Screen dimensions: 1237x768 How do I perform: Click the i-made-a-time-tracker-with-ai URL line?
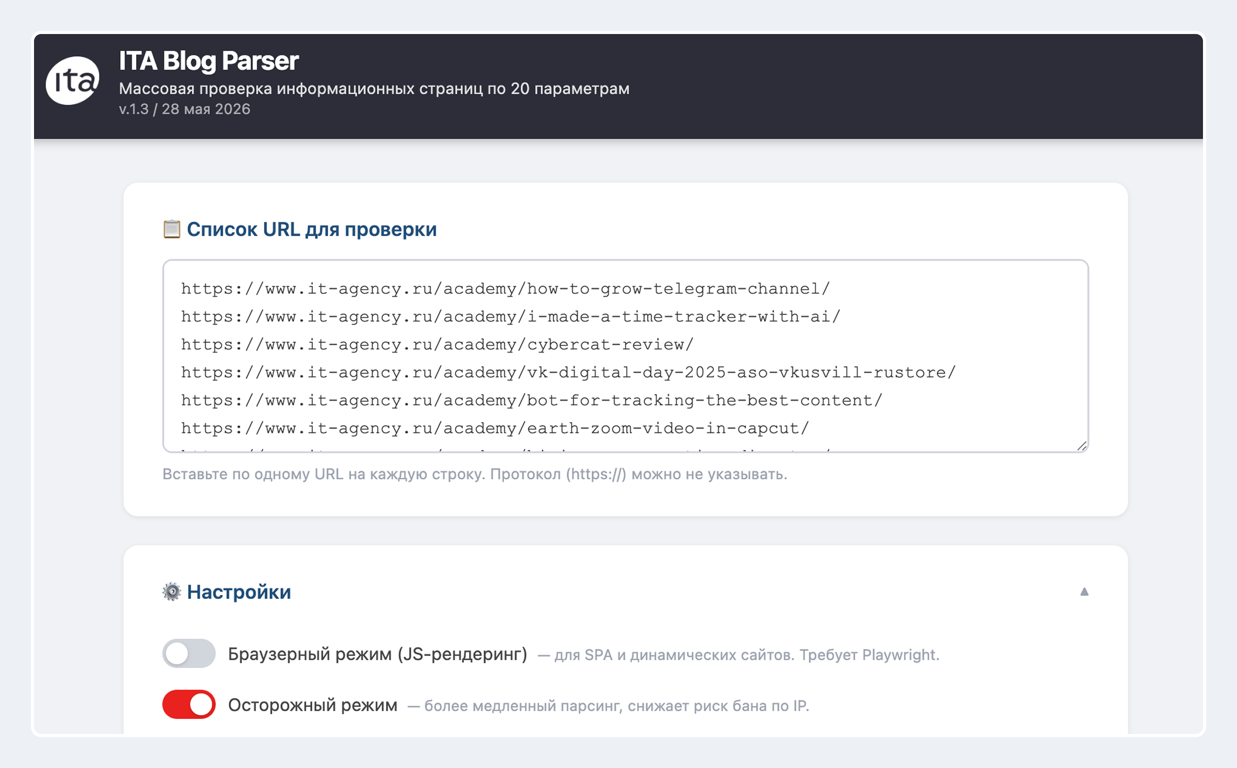pos(510,316)
